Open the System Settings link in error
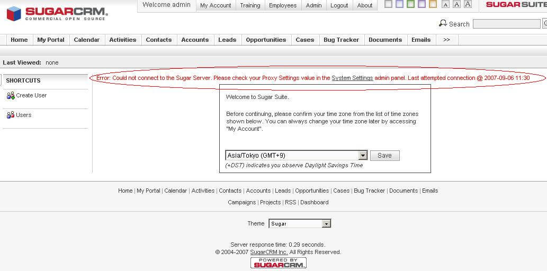This screenshot has width=547, height=271. point(352,78)
